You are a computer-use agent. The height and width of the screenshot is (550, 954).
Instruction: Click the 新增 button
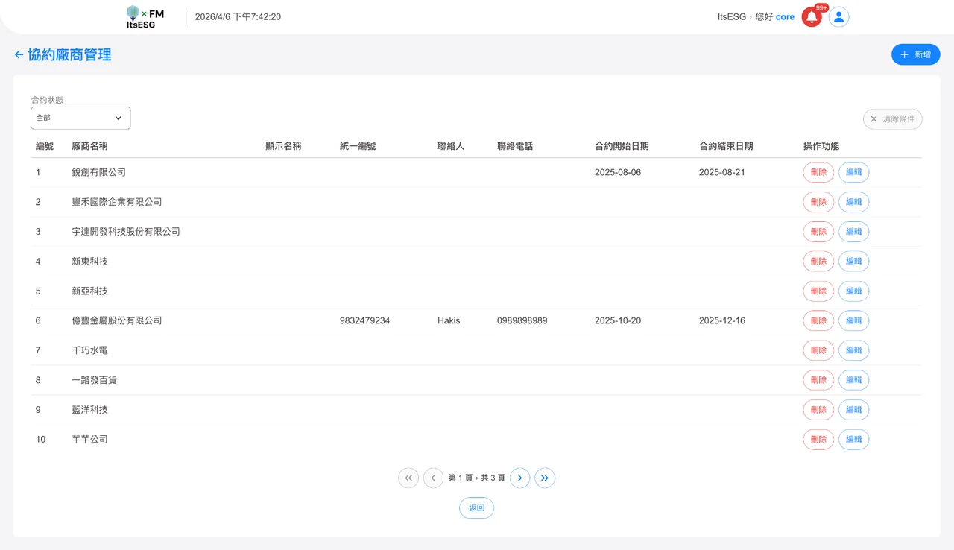(x=915, y=54)
